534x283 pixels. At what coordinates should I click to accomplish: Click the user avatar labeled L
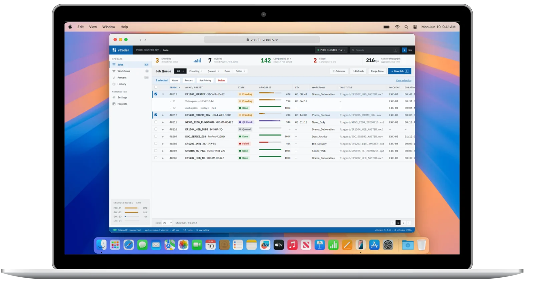click(404, 50)
